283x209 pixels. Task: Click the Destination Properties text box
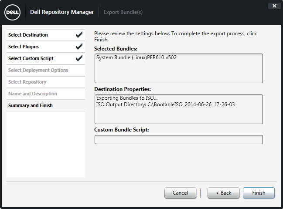click(x=178, y=116)
